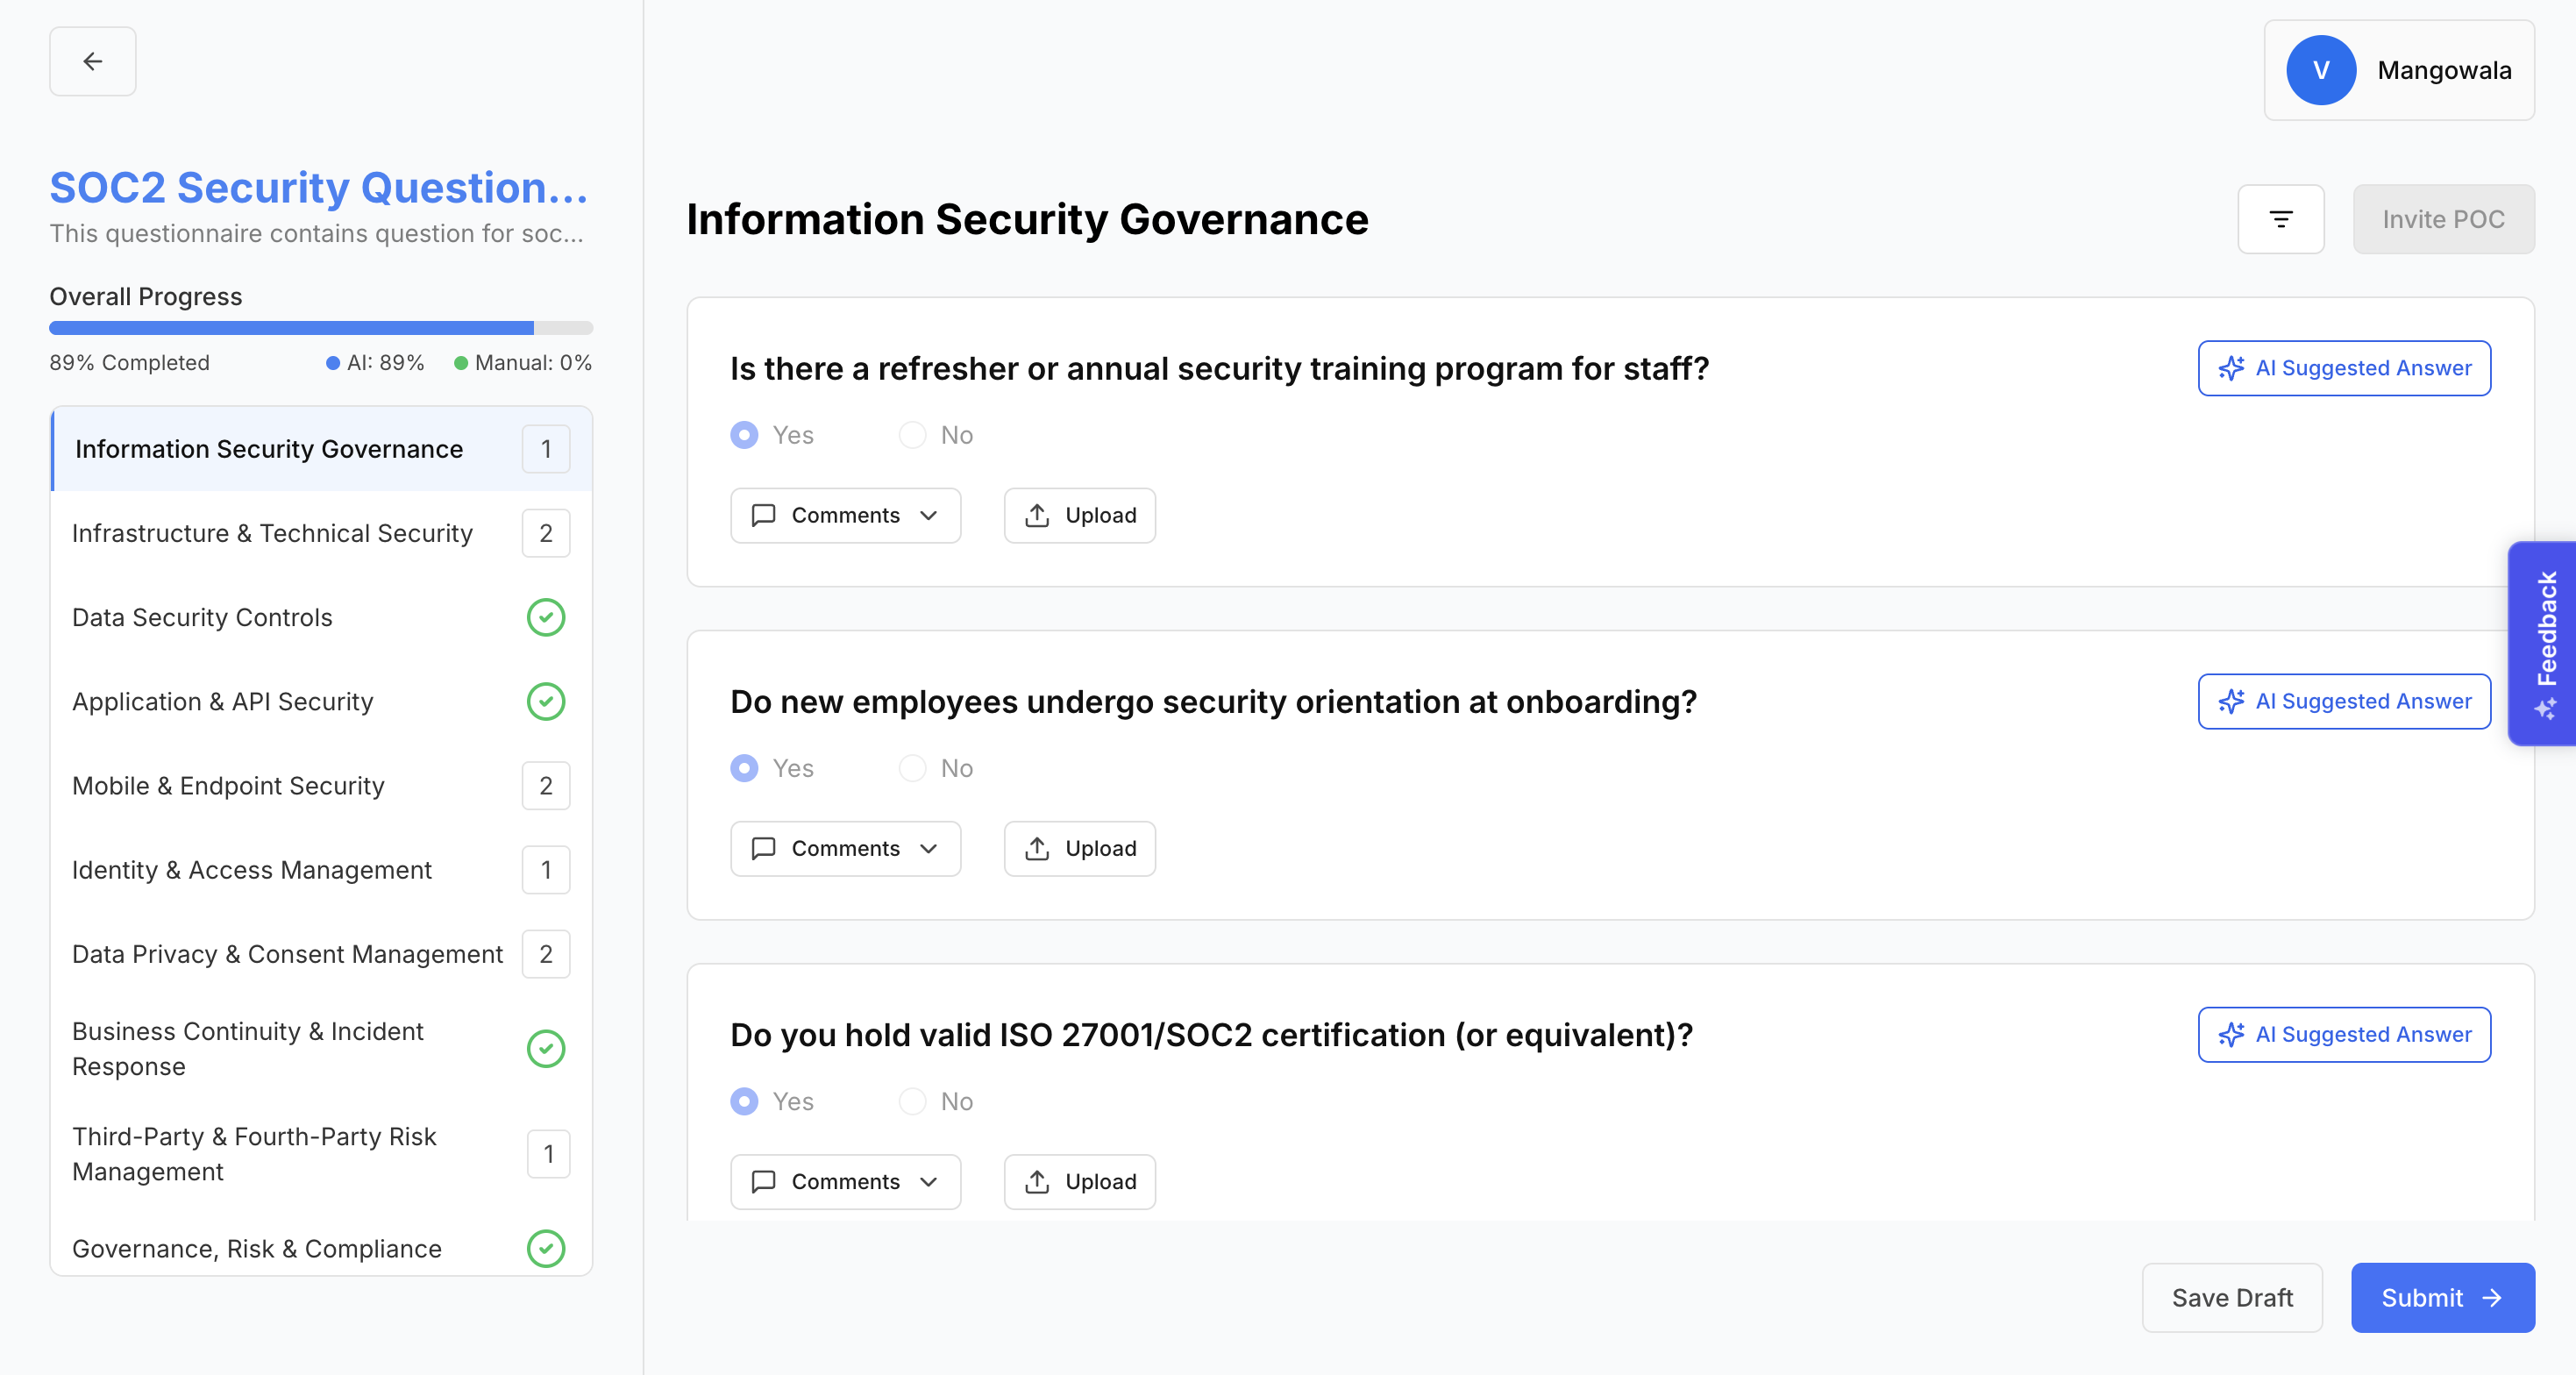Open the filter options icon
The width and height of the screenshot is (2576, 1375).
coord(2280,219)
